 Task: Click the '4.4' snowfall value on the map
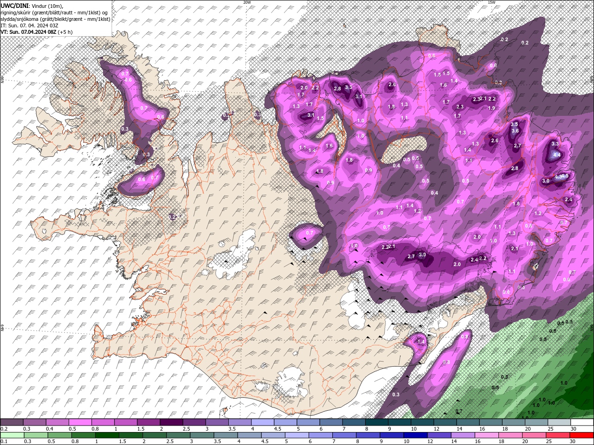557,155
